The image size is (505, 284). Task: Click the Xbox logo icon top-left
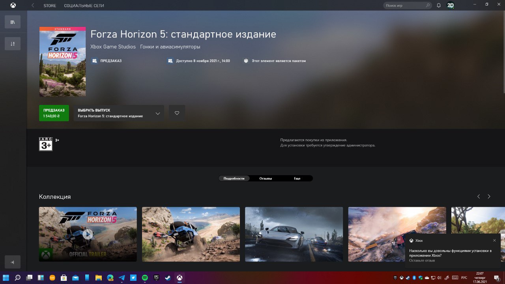point(13,6)
